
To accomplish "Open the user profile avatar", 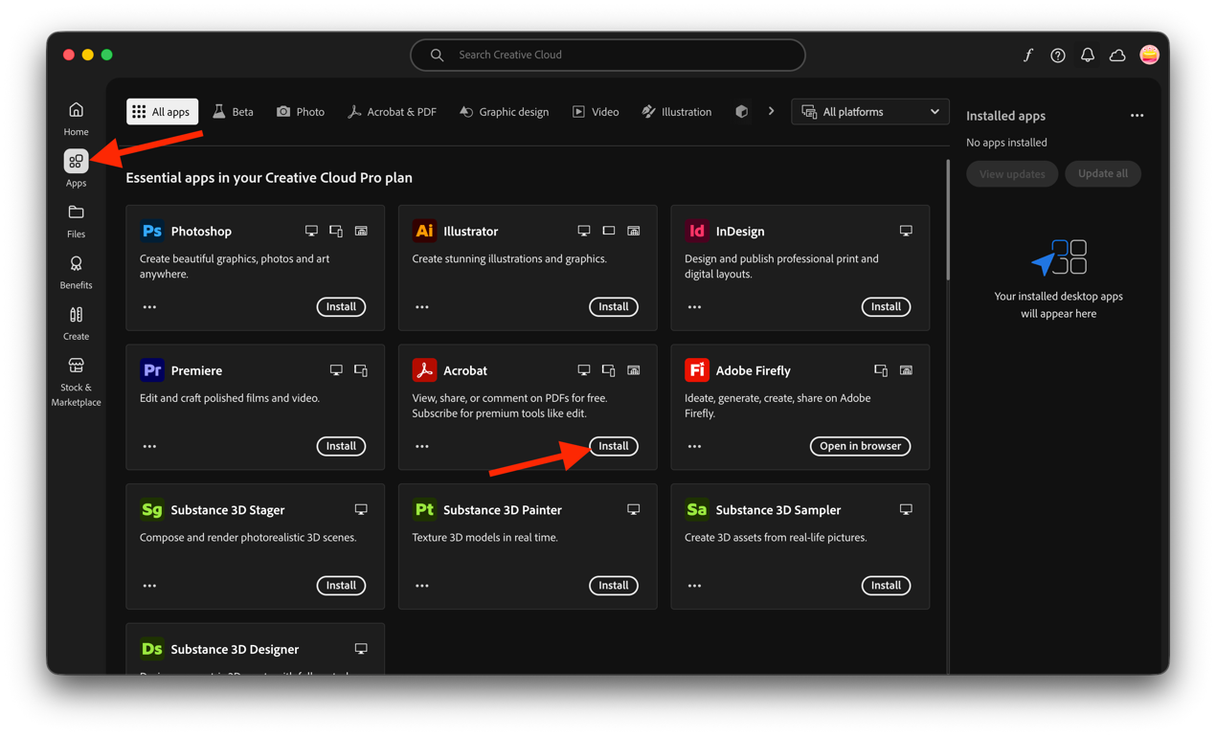I will click(x=1149, y=55).
